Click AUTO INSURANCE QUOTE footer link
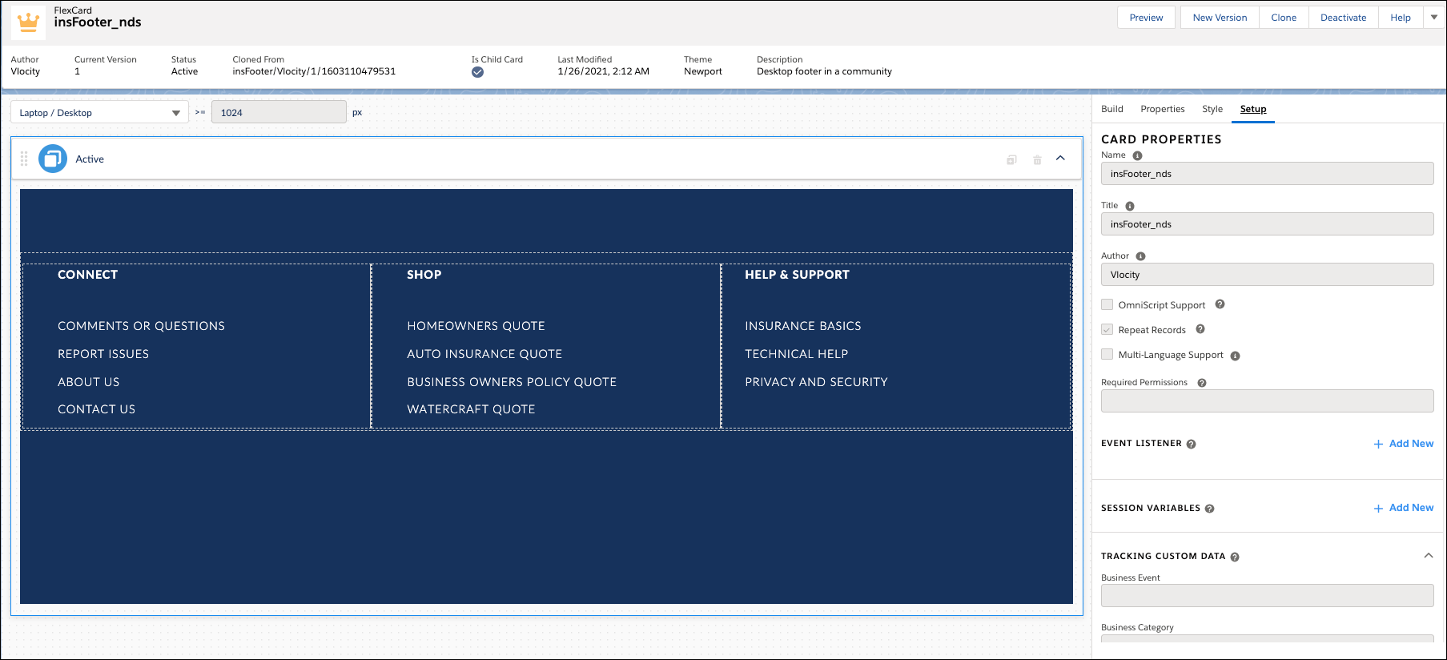1447x660 pixels. click(x=484, y=354)
